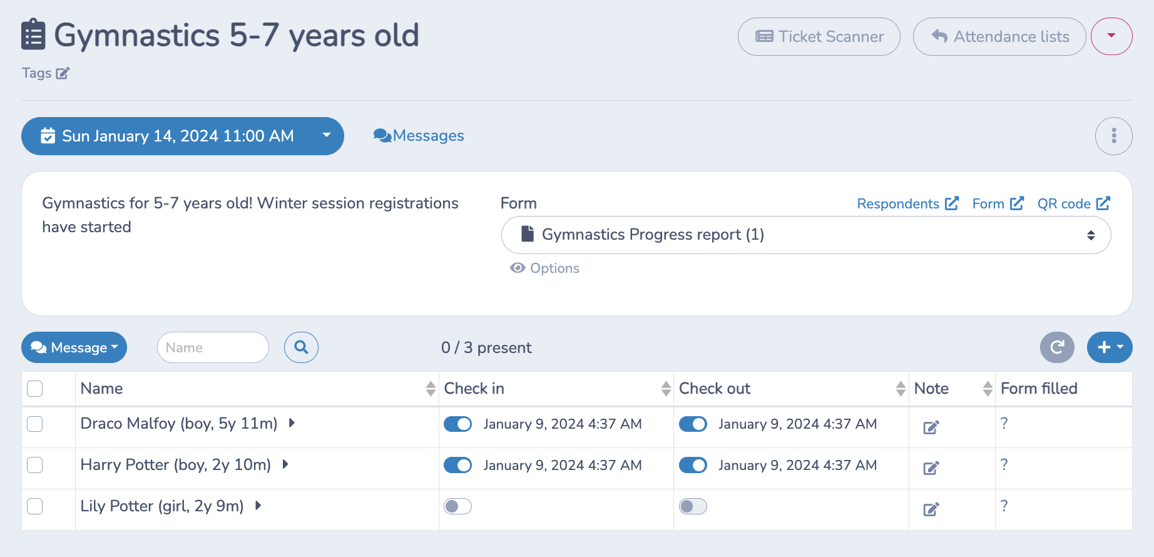Enable Lily Potter check-in toggle

coord(457,506)
